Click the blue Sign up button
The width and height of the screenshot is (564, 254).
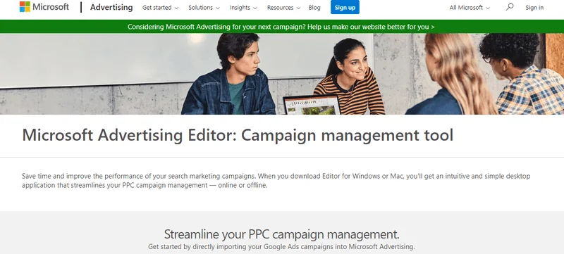(x=345, y=7)
